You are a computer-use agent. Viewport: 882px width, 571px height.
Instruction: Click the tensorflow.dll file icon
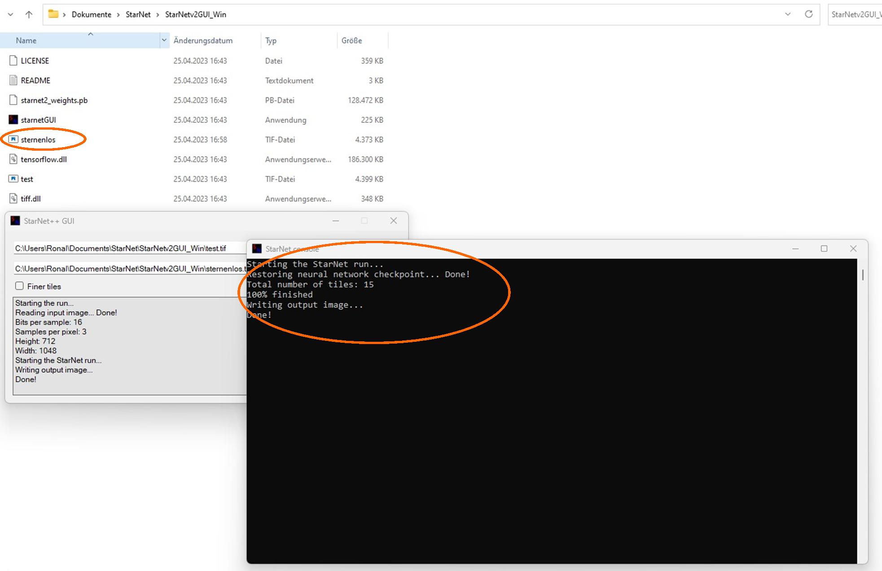[13, 159]
